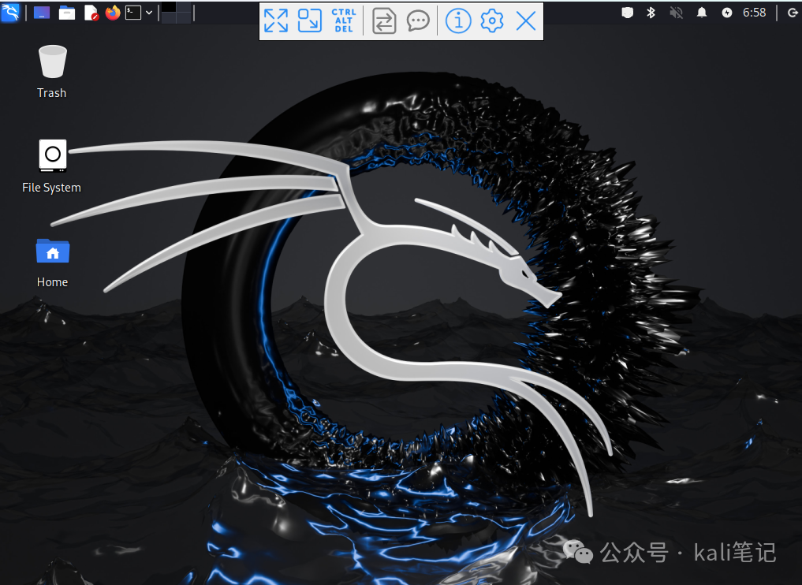The width and height of the screenshot is (802, 585).
Task: Toggle fullscreen in the remote toolbar
Action: click(x=276, y=21)
